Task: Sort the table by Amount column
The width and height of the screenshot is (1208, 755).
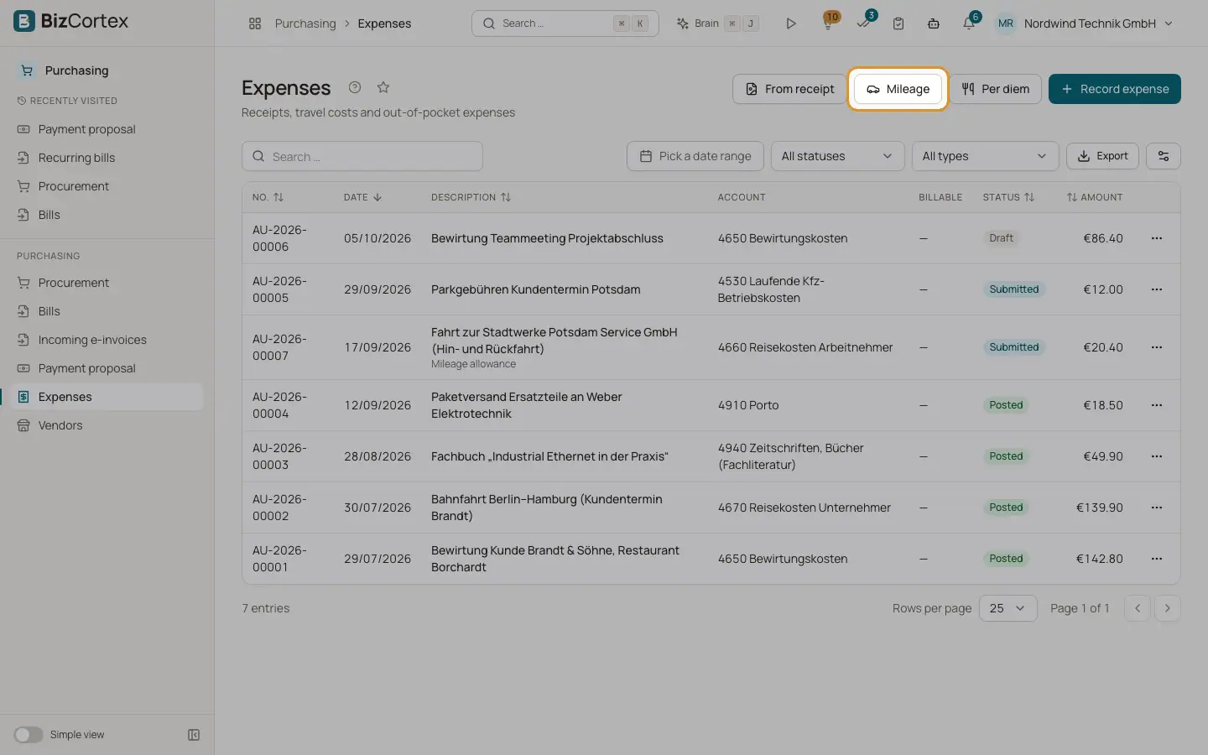Action: coord(1095,197)
